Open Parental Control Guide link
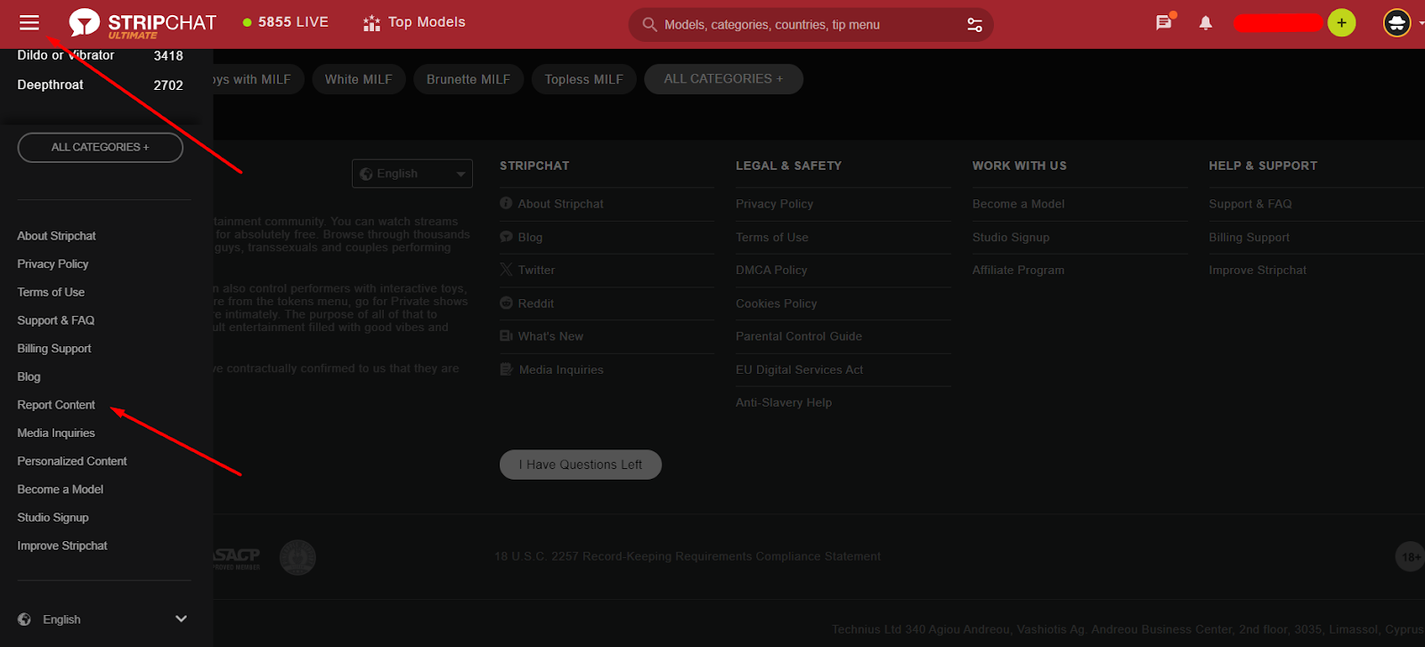Screen dimensions: 1425x647 [799, 336]
